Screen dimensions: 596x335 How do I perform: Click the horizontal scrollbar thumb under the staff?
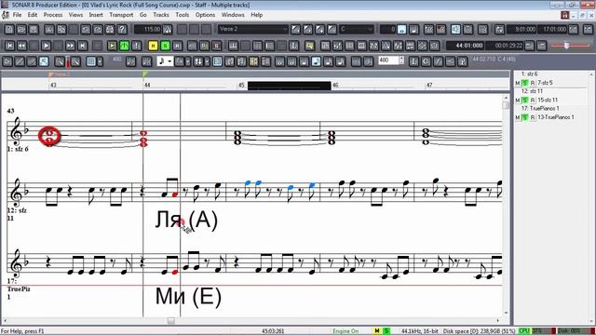tap(171, 321)
